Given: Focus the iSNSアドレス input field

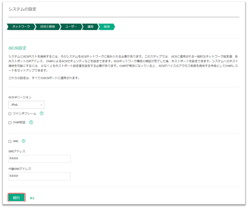Looking at the screenshot, I should coord(40,159).
